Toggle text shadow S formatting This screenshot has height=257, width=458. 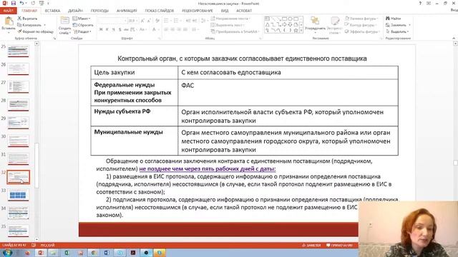[120, 29]
